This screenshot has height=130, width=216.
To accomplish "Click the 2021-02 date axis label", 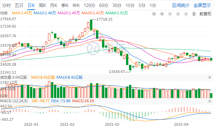I will [67, 124].
